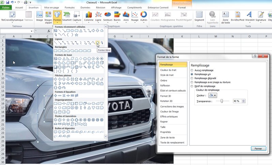Click the Transparence spinner up arrow
The height and width of the screenshot is (165, 272).
point(244,100)
